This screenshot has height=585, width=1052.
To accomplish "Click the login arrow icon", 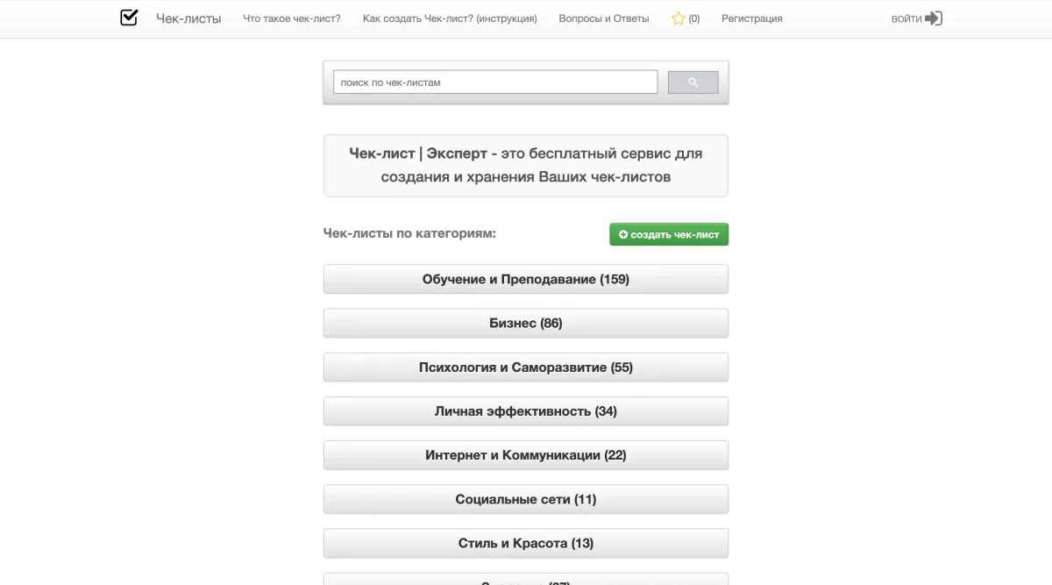I will (934, 18).
